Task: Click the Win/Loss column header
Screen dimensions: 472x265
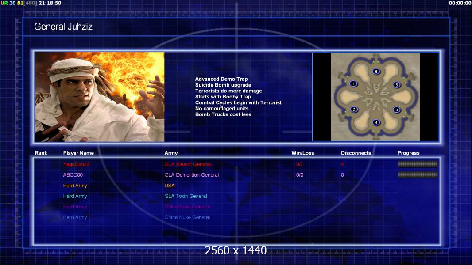Action: (302, 153)
